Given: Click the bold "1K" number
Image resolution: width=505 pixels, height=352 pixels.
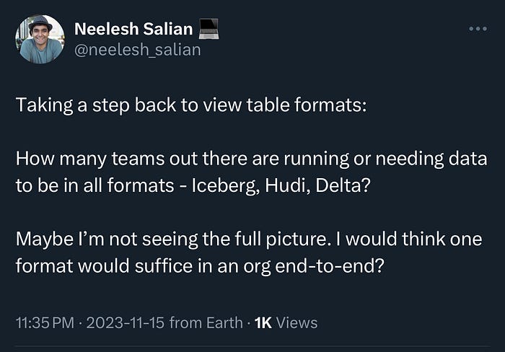Looking at the screenshot, I should 261,322.
